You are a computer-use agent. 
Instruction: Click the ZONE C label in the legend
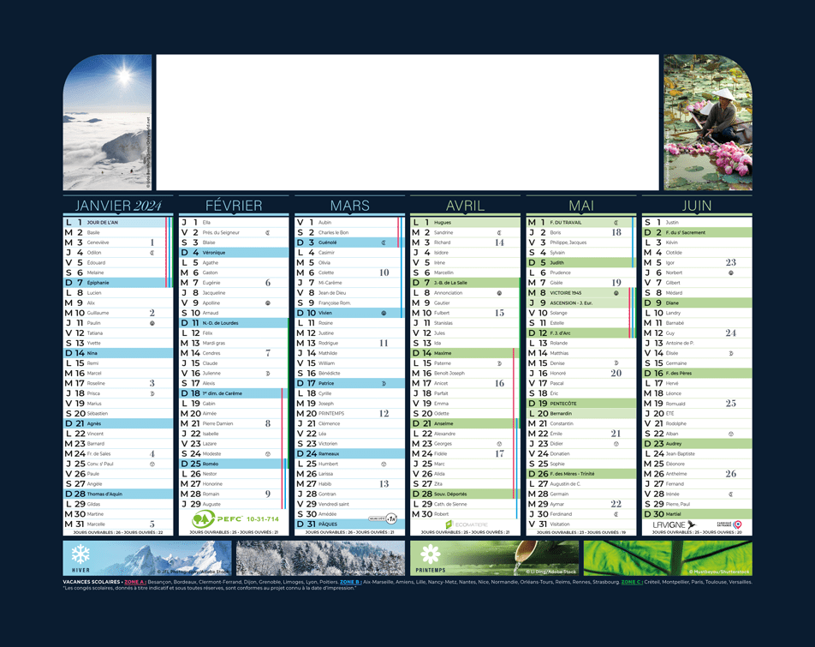point(631,582)
